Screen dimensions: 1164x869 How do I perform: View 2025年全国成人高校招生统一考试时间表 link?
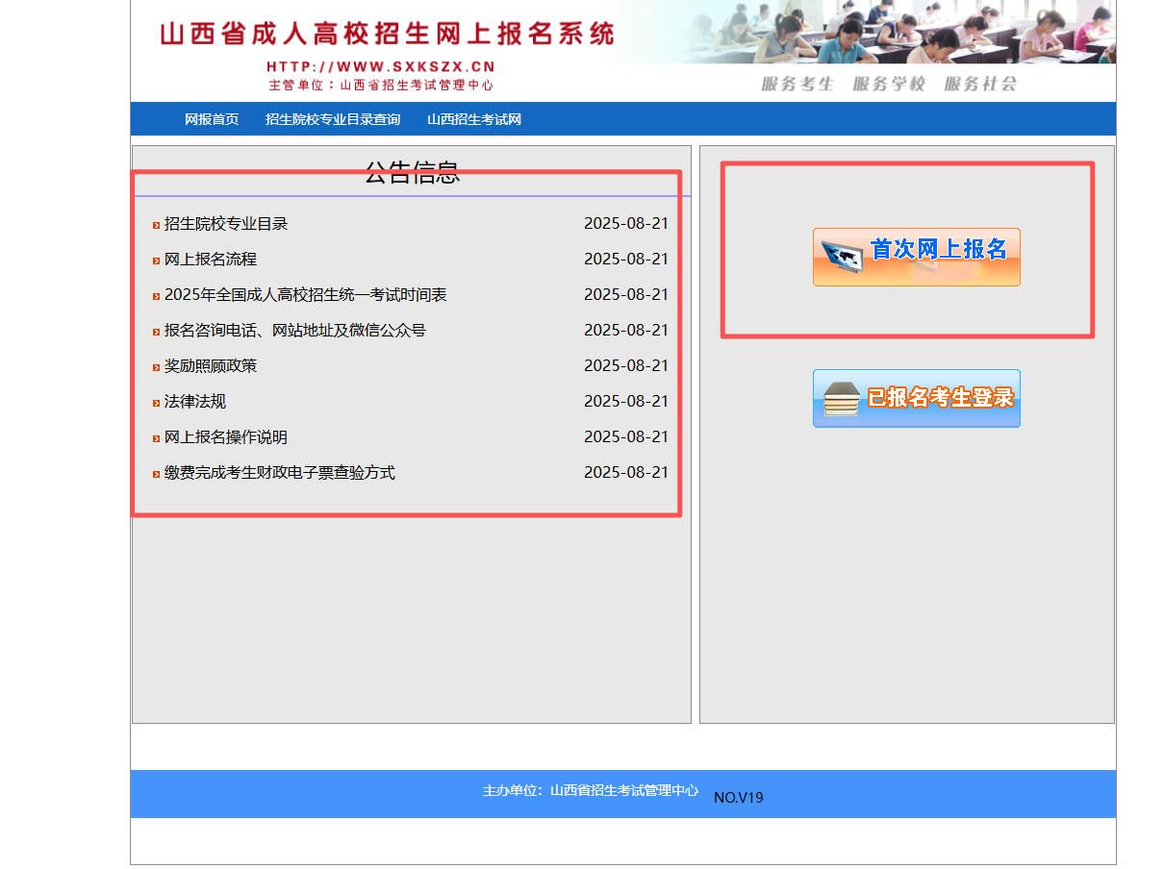point(305,295)
